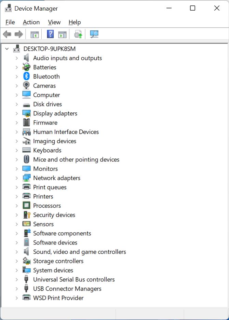Image resolution: width=229 pixels, height=320 pixels.
Task: Click the Processors chip icon
Action: 26,206
